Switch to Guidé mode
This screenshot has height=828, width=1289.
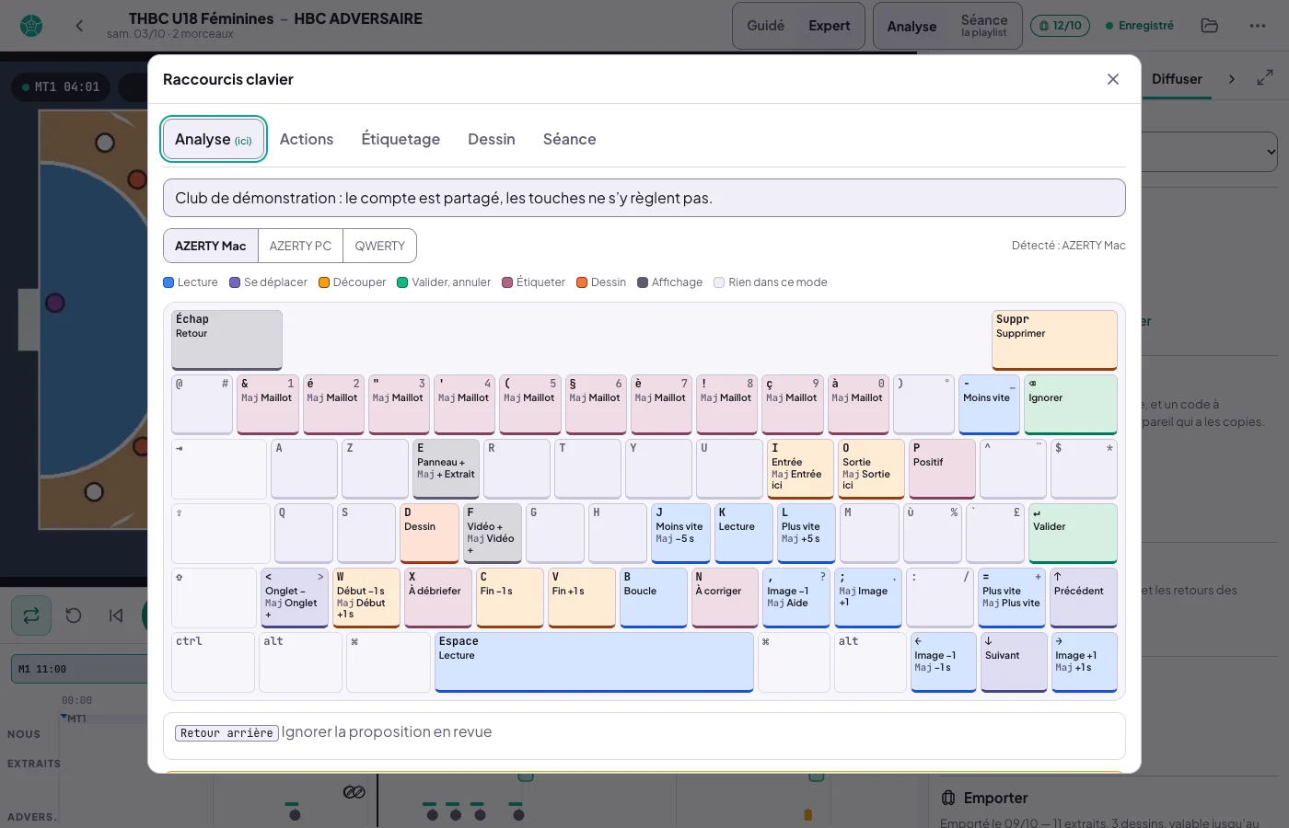point(765,26)
